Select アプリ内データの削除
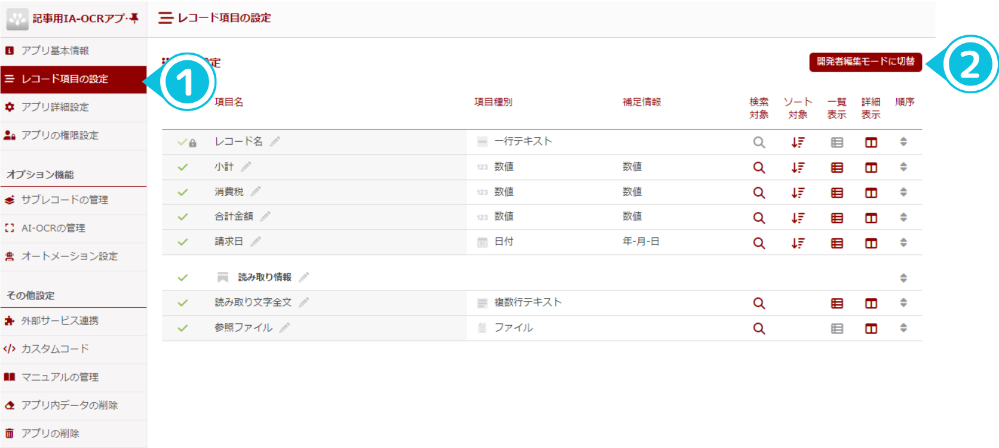 tap(73, 405)
